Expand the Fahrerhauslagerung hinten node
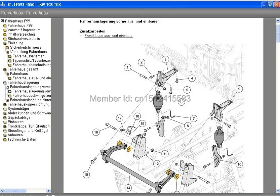The image size is (280, 196). pos(7,100)
